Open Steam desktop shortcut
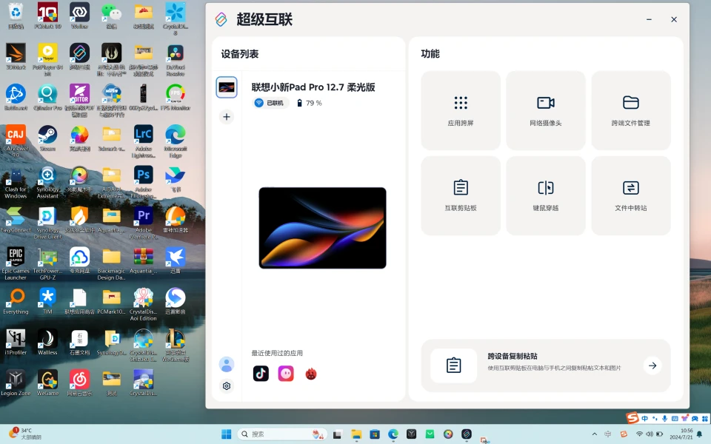This screenshot has height=444, width=711. point(47,138)
